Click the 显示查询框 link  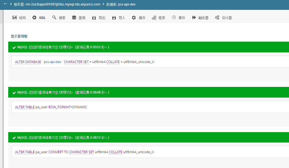coord(19,36)
